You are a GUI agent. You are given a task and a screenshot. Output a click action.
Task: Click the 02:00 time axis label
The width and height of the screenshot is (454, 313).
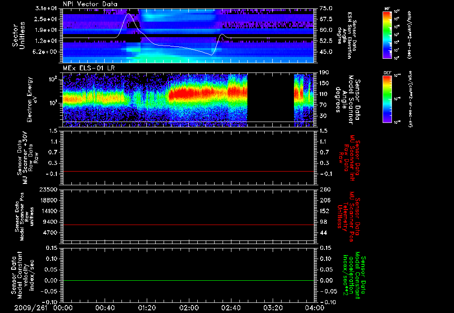pos(189,308)
